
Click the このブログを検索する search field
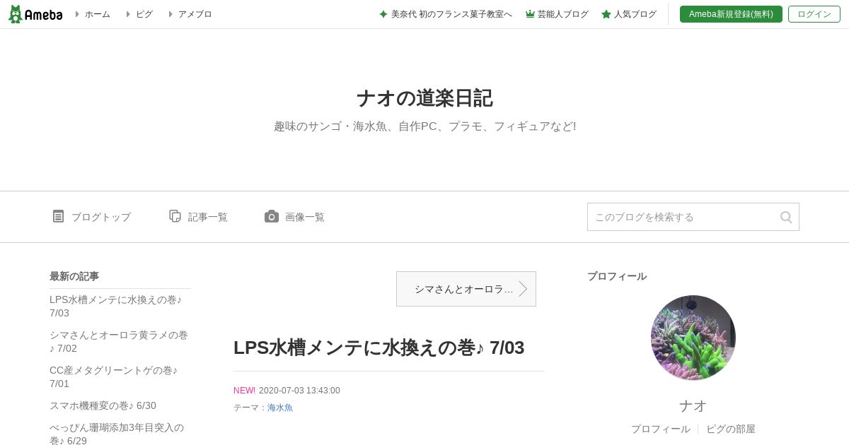pos(683,217)
